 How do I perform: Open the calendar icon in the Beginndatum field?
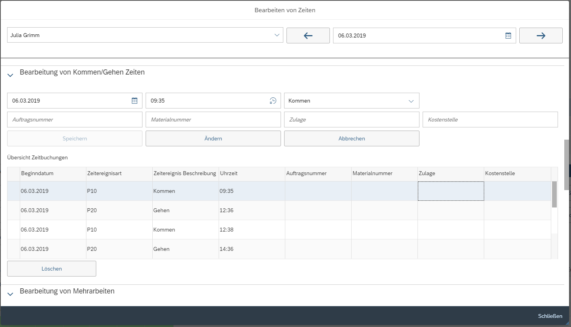point(135,101)
